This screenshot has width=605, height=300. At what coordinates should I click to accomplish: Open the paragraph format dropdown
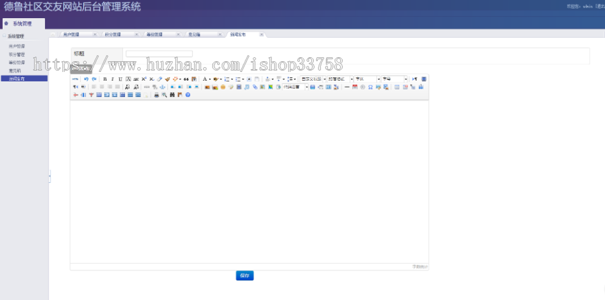point(340,79)
